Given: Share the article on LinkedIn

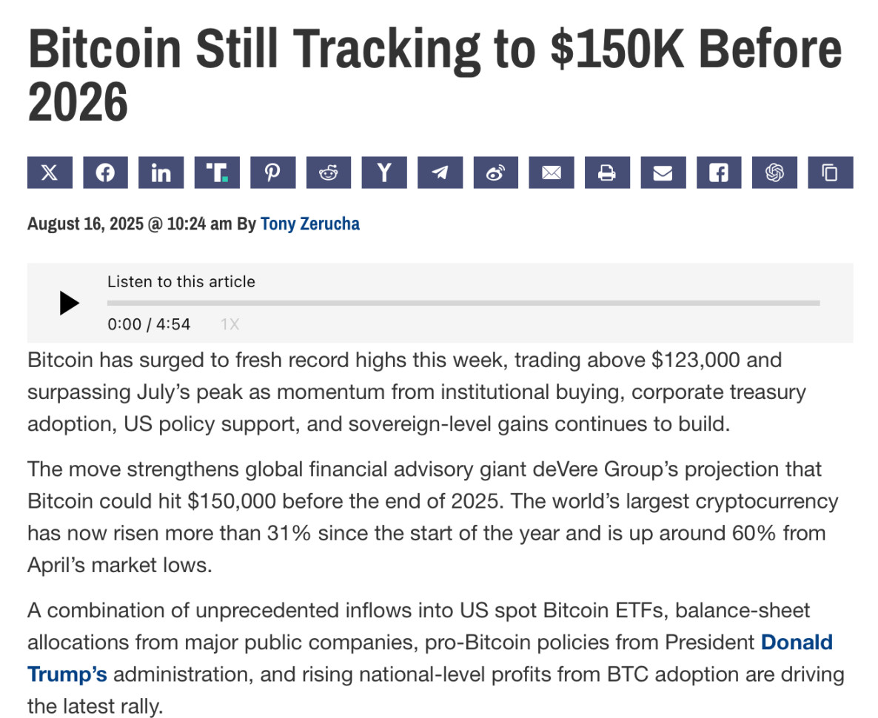Looking at the screenshot, I should tap(161, 172).
